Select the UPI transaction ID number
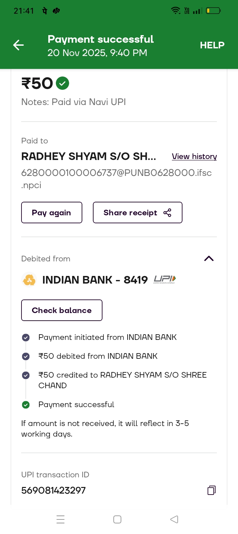 54,490
